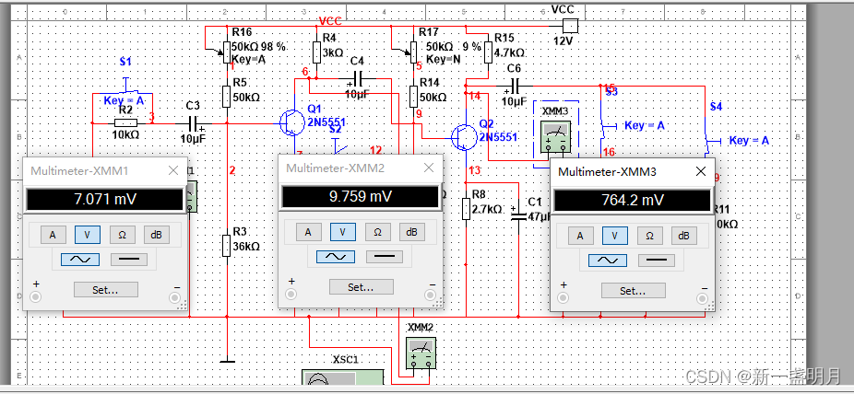Select potentiometer R17 symbol

coord(411,52)
